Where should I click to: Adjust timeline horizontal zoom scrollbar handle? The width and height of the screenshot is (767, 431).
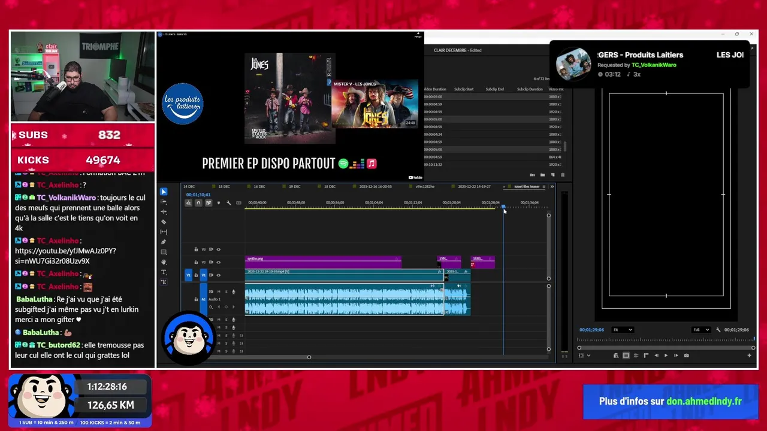pyautogui.click(x=309, y=357)
